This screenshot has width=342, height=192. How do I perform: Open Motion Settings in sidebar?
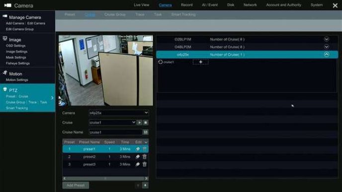pos(17,80)
